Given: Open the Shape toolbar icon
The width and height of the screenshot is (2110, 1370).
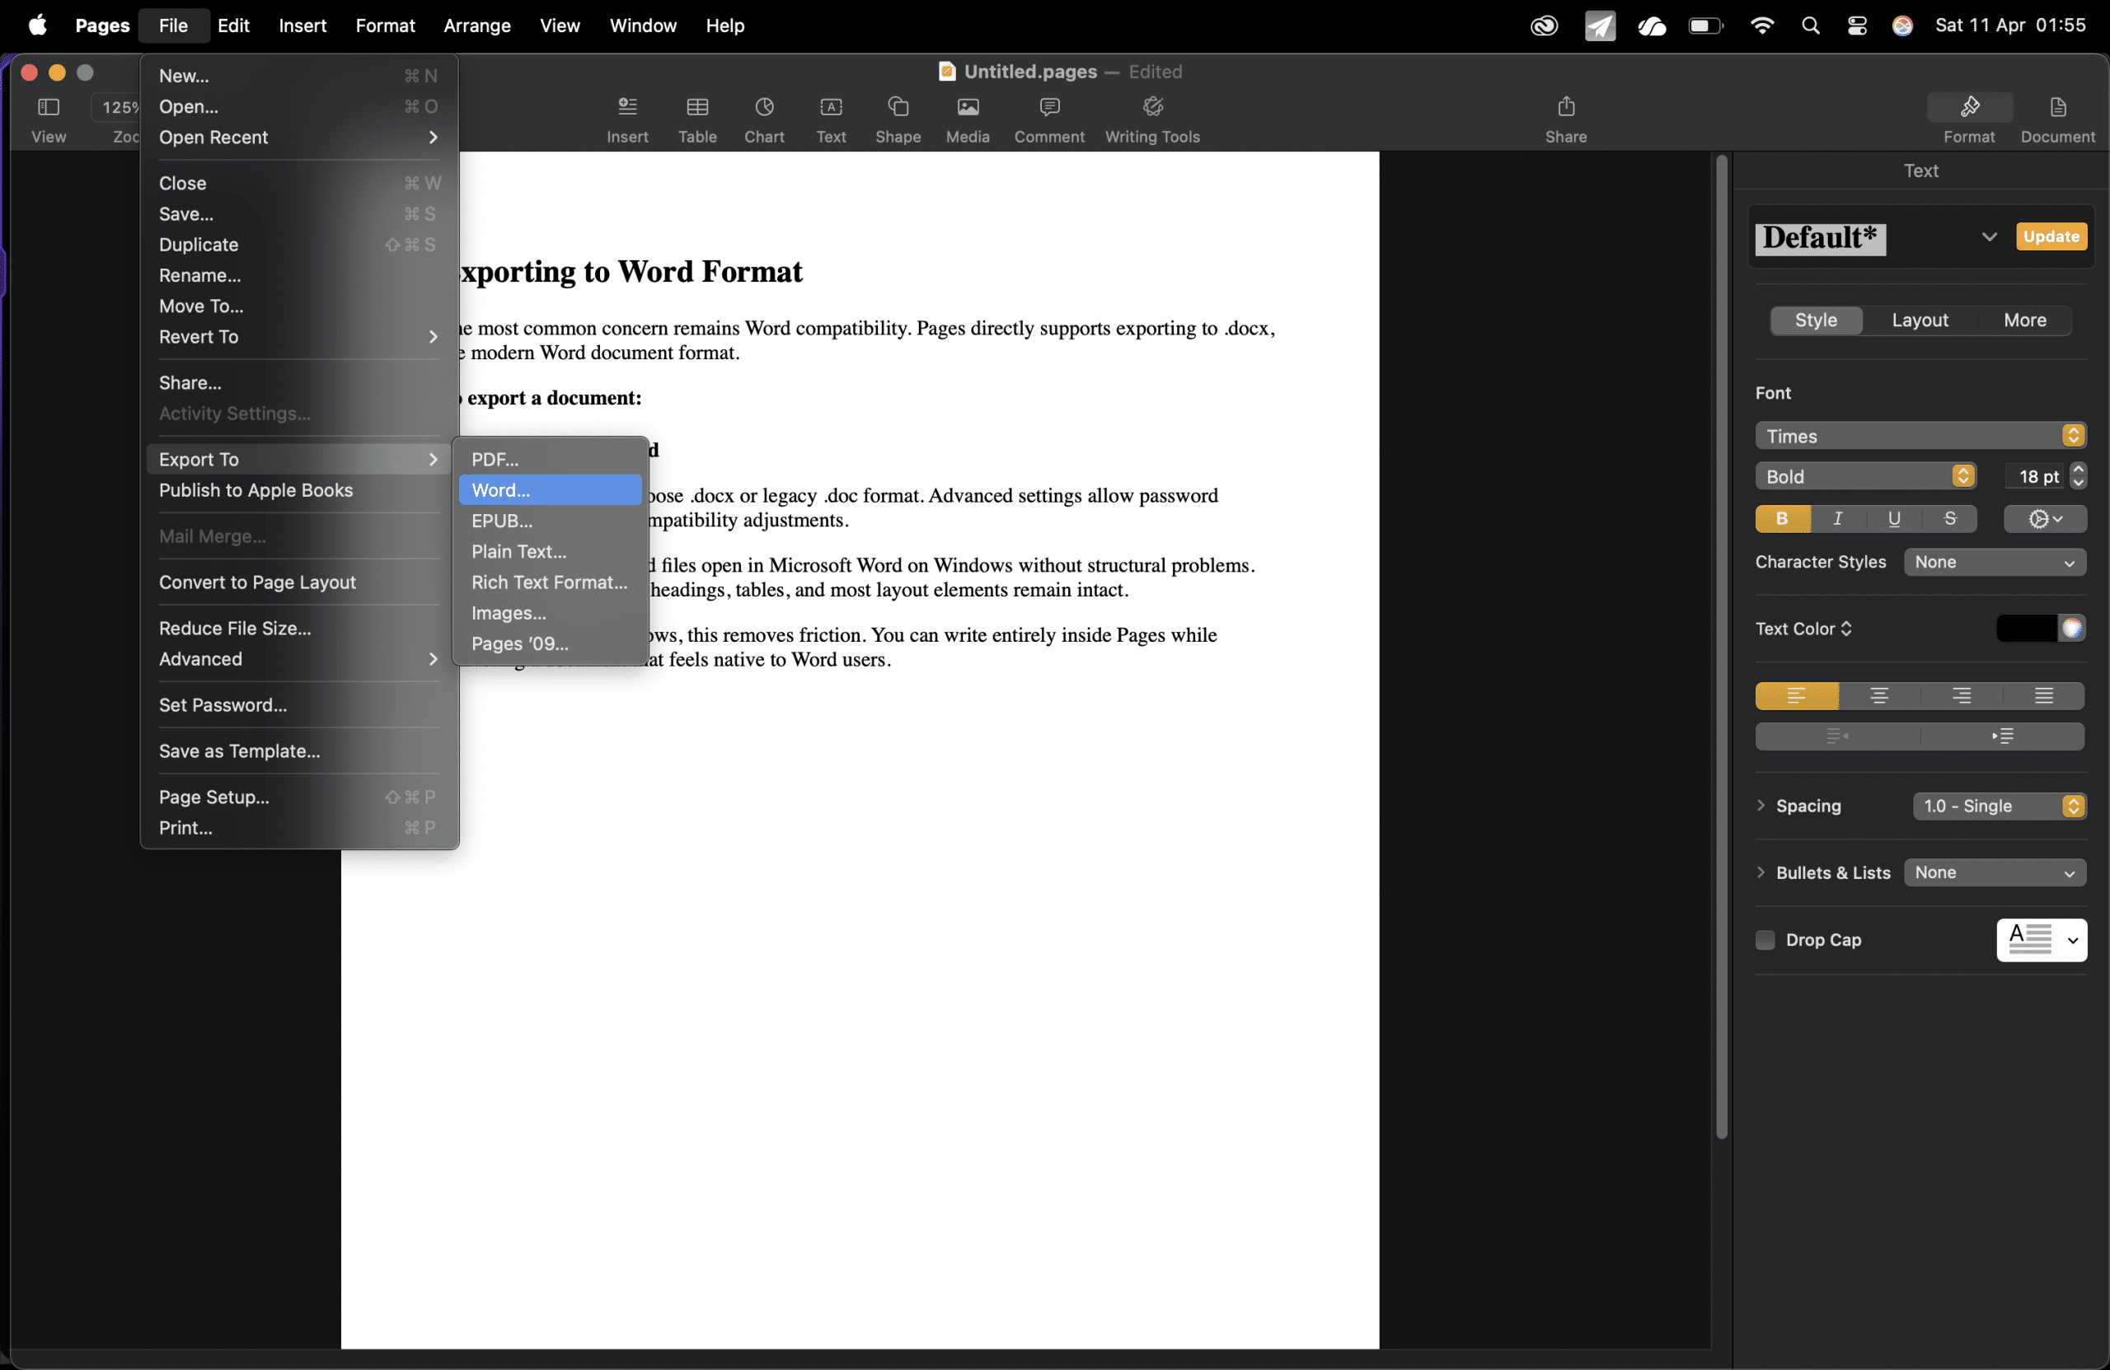Looking at the screenshot, I should coord(898,107).
